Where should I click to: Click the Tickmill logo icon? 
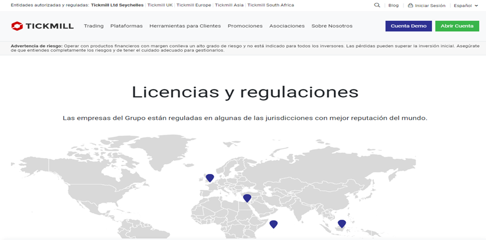click(17, 26)
